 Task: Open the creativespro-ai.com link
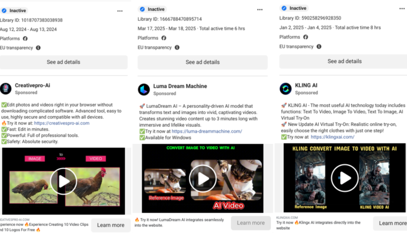[62, 123]
